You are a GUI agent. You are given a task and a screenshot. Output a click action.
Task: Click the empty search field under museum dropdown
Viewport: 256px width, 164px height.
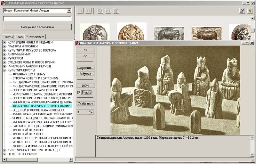click(x=37, y=19)
